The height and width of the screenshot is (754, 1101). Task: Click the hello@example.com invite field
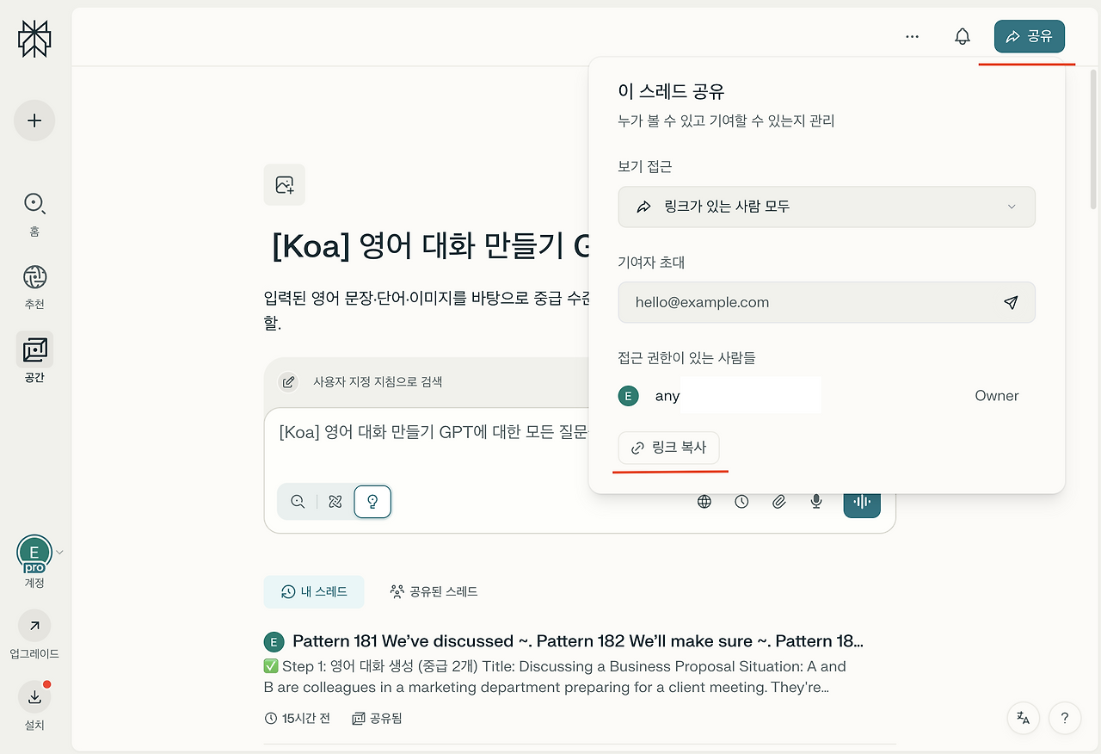pyautogui.click(x=809, y=302)
